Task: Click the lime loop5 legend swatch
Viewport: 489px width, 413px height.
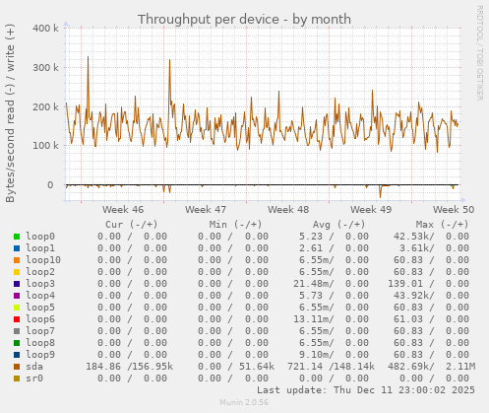Action: click(x=17, y=308)
